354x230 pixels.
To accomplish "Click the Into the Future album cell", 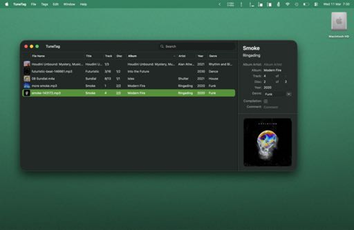I will tap(138, 71).
